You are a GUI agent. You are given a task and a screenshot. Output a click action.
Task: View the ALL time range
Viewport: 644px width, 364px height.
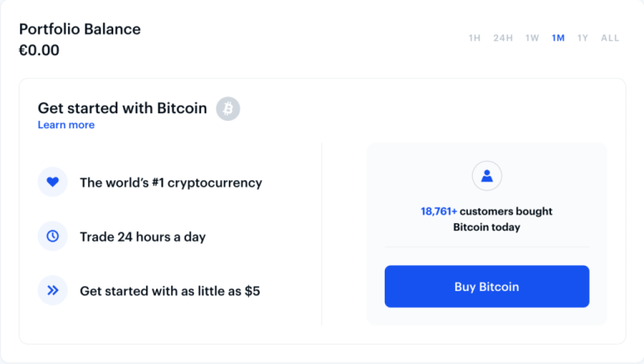[610, 39]
